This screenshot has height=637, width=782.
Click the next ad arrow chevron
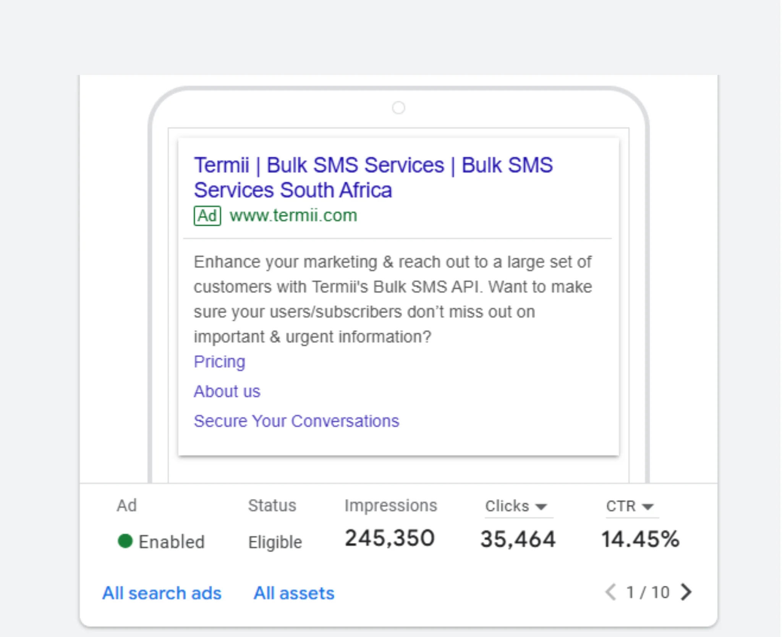click(686, 592)
